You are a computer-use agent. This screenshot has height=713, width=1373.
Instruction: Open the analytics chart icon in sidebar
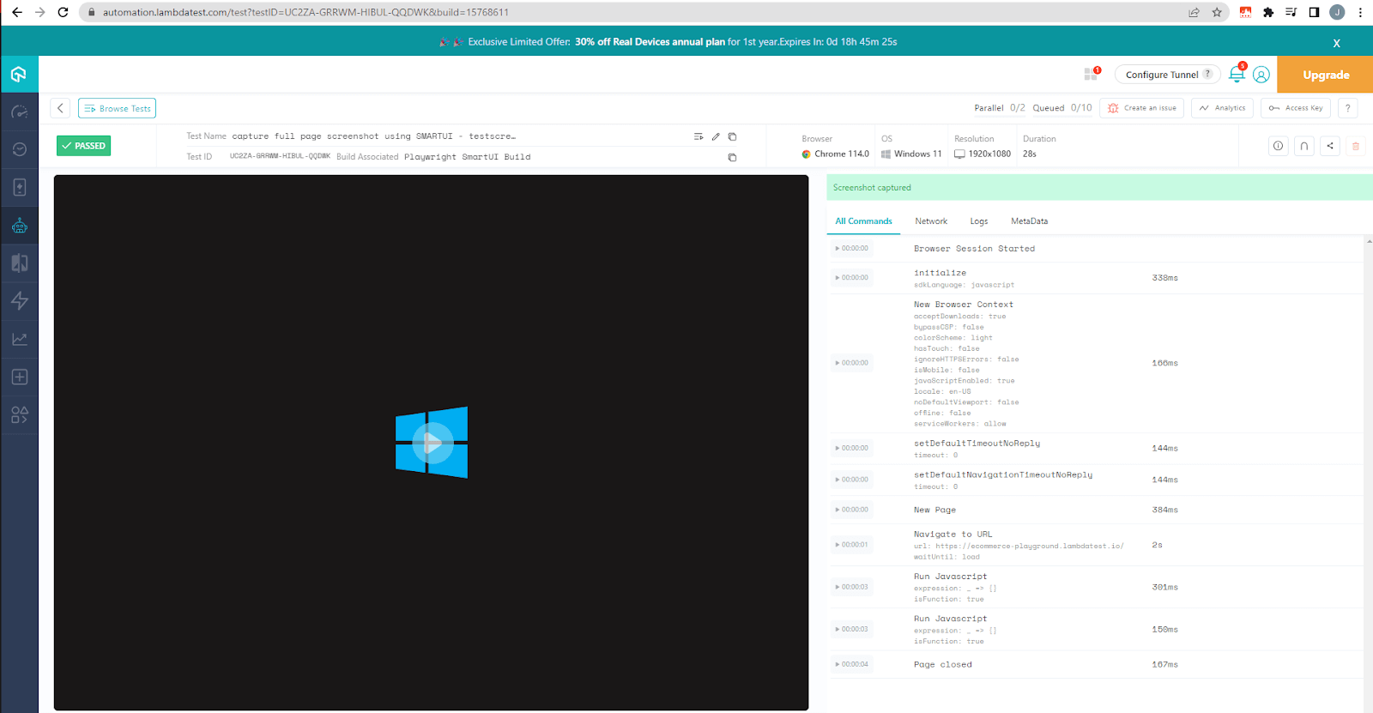(19, 339)
